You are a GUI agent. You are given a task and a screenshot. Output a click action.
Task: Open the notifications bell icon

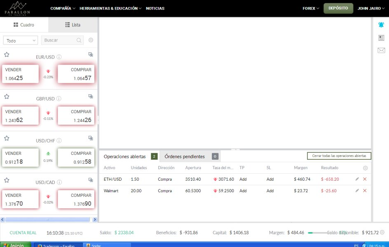pyautogui.click(x=381, y=25)
